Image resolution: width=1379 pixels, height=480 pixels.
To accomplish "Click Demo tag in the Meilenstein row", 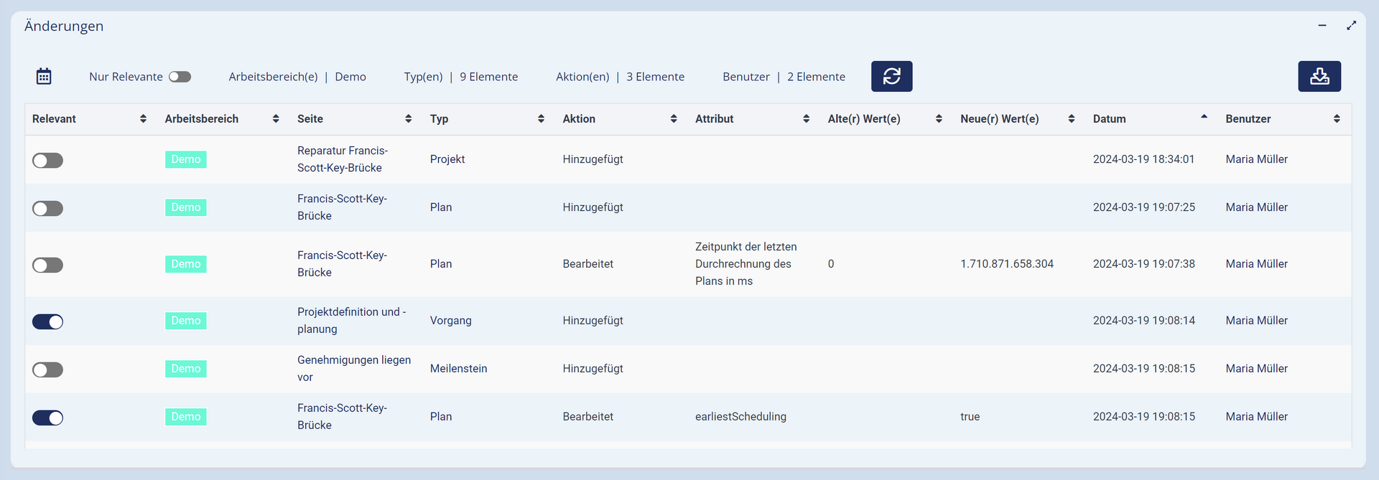I will [x=185, y=369].
